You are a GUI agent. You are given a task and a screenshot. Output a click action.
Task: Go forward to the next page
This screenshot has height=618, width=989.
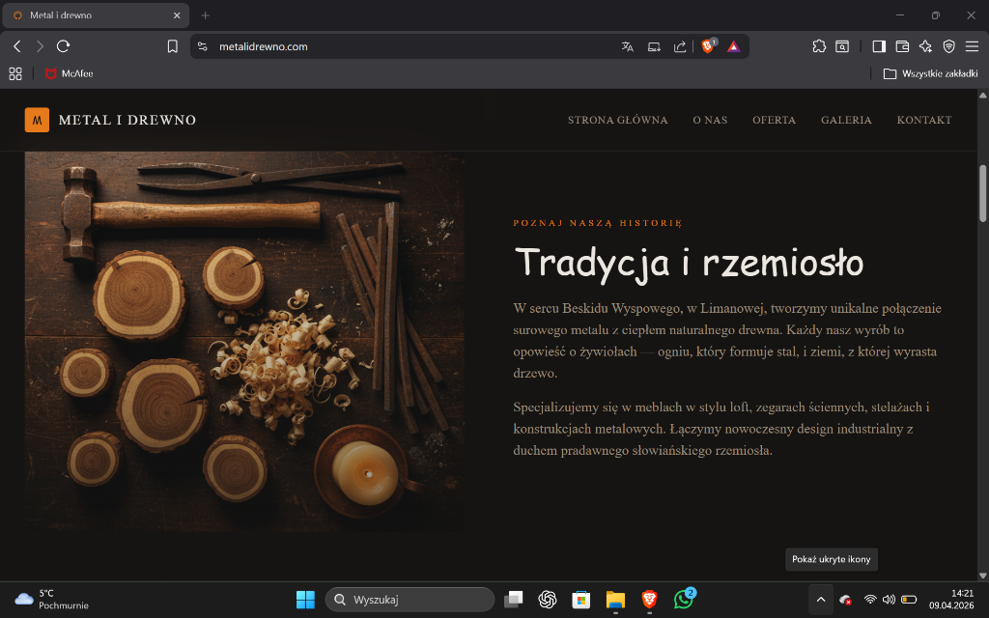click(40, 46)
